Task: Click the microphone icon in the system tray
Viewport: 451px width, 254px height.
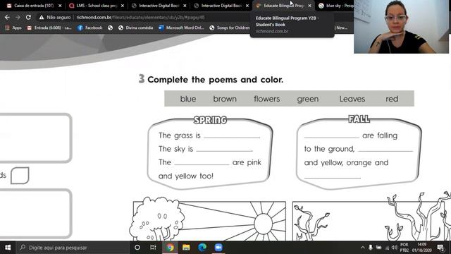Action: tap(371, 248)
